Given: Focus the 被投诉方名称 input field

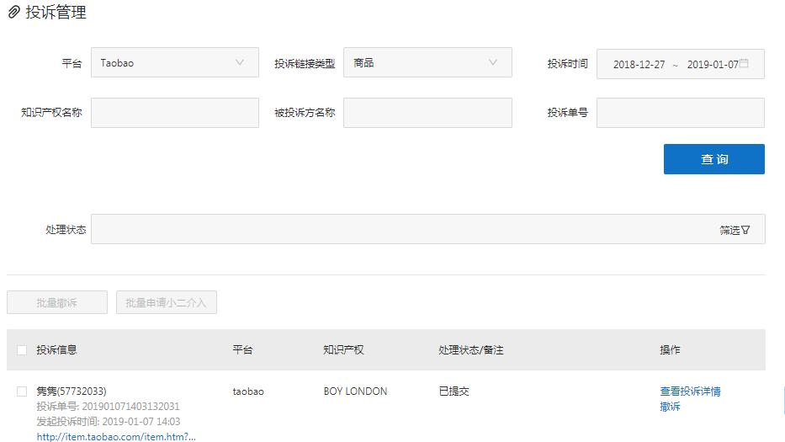Looking at the screenshot, I should [427, 113].
